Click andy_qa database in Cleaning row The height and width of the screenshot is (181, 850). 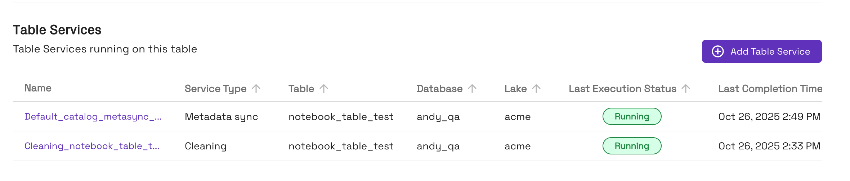pos(438,146)
